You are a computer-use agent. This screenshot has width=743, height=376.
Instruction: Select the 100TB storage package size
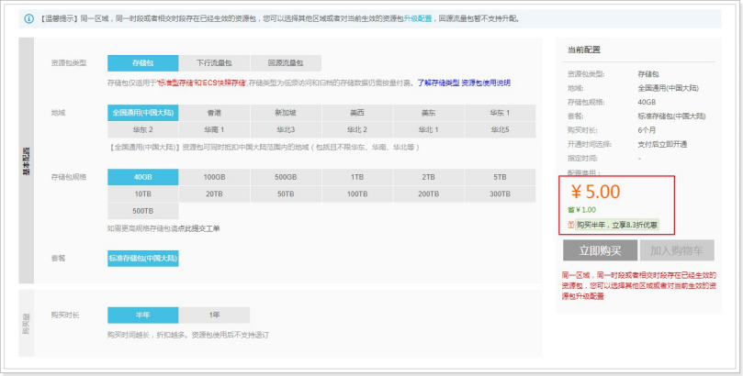[357, 194]
